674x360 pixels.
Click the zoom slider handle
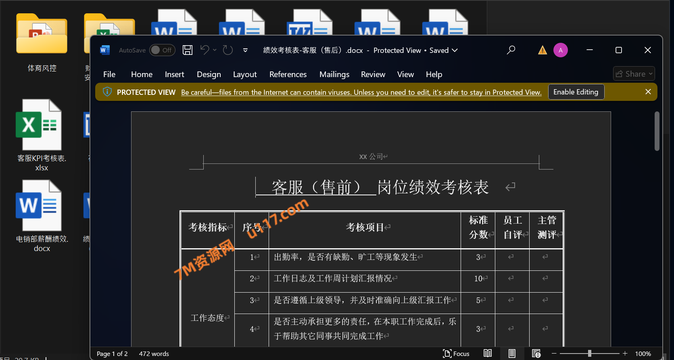(590, 354)
